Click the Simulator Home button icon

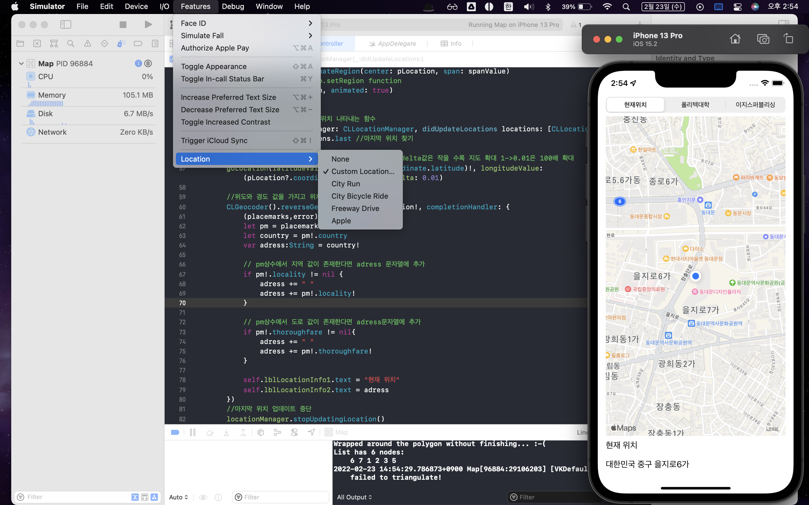point(735,39)
